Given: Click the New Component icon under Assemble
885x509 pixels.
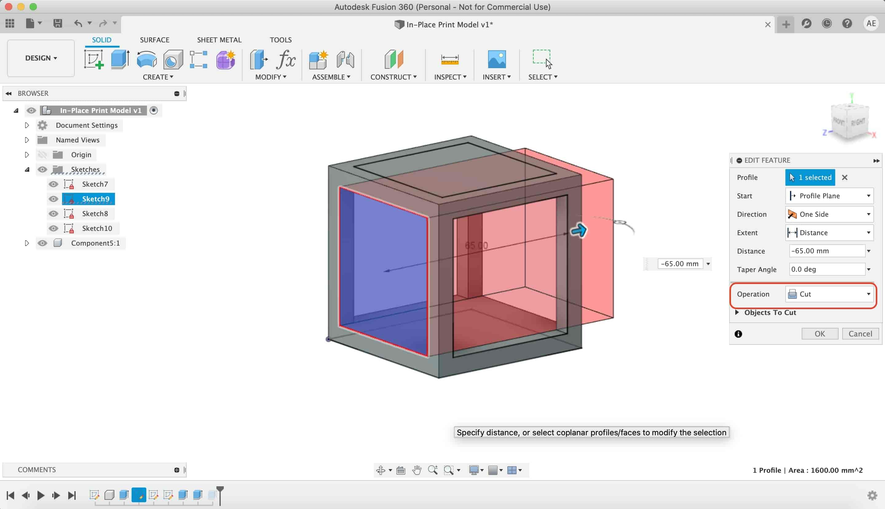Looking at the screenshot, I should click(318, 60).
